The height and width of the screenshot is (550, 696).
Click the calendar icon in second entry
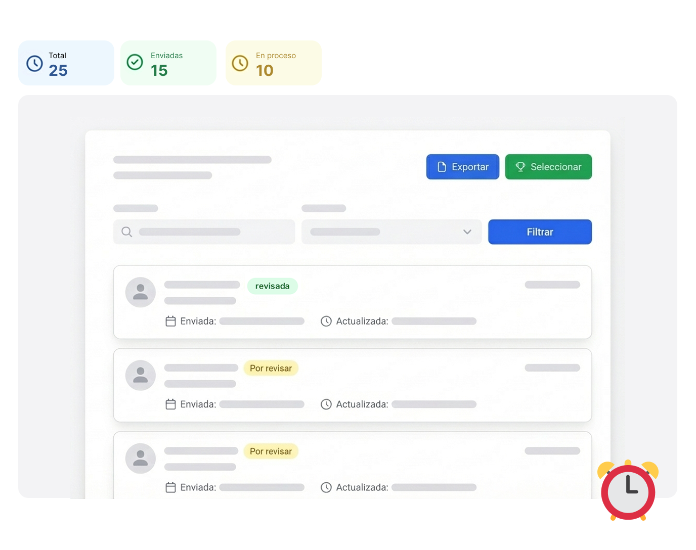(x=171, y=404)
